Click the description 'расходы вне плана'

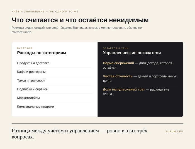point(136,92)
